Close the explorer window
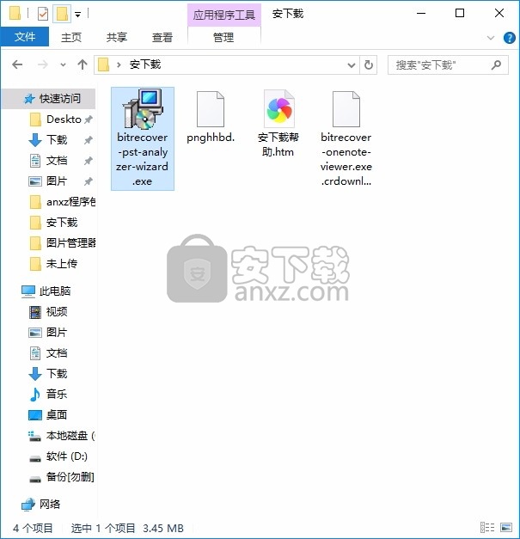This screenshot has width=520, height=539. [x=499, y=14]
